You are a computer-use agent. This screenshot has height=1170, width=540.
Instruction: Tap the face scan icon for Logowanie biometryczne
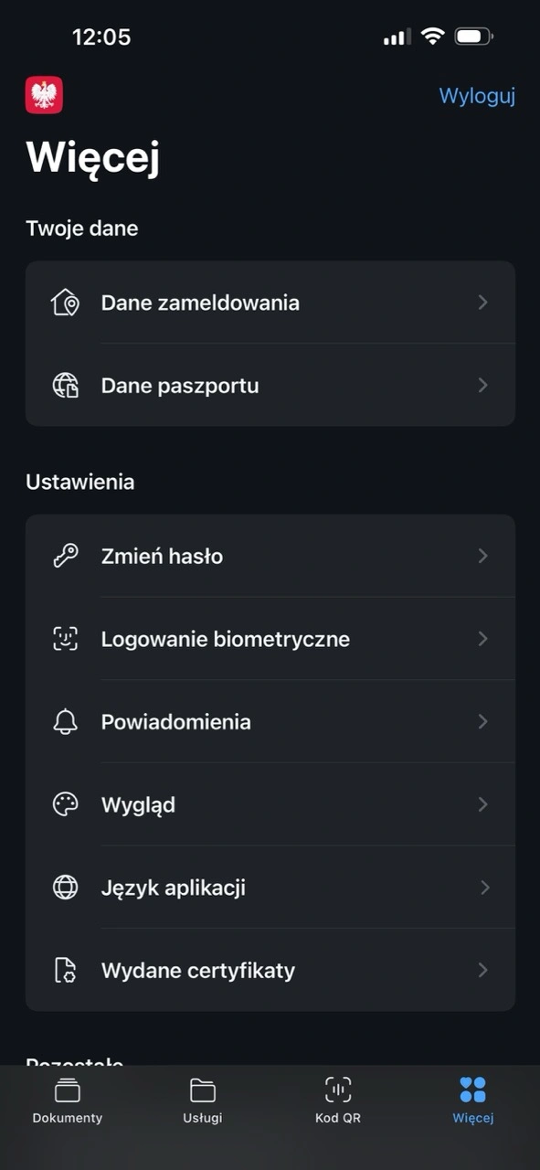coord(65,639)
